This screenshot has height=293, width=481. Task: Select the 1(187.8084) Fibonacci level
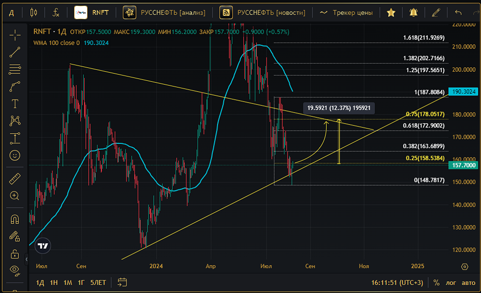pyautogui.click(x=429, y=92)
